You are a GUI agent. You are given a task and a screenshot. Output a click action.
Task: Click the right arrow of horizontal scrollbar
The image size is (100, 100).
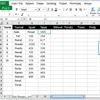(83, 96)
